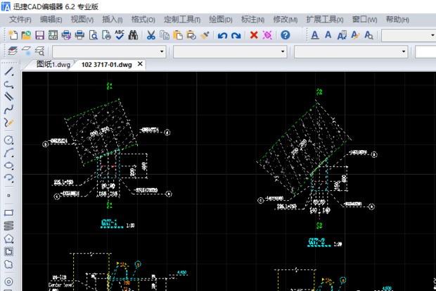
Task: Open the 格式(O) menu
Action: [x=143, y=19]
